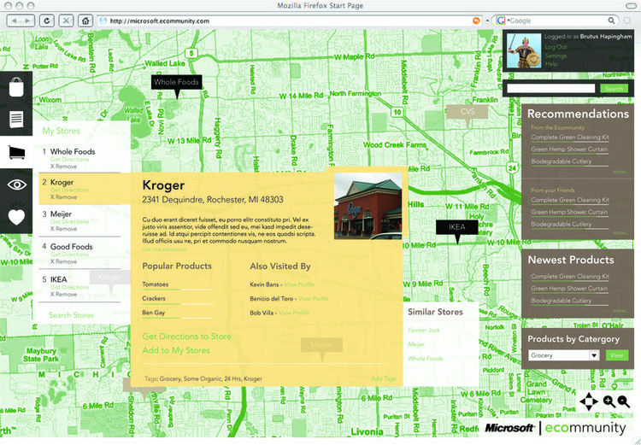Click the Add Tags link
This screenshot has height=445, width=641.
[384, 378]
